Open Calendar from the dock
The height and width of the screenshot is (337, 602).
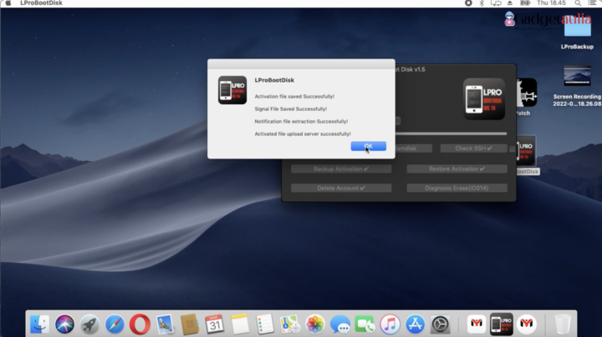tap(215, 324)
